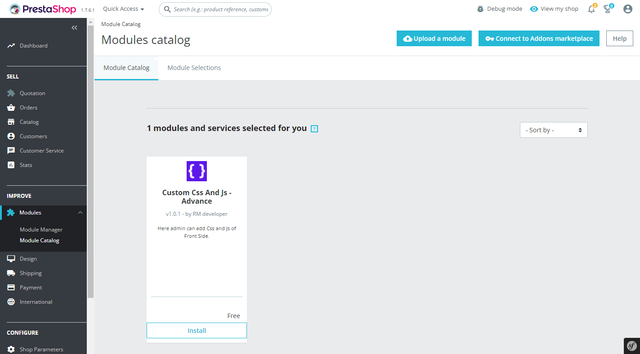Click the Debug mode bug icon

coord(480,9)
